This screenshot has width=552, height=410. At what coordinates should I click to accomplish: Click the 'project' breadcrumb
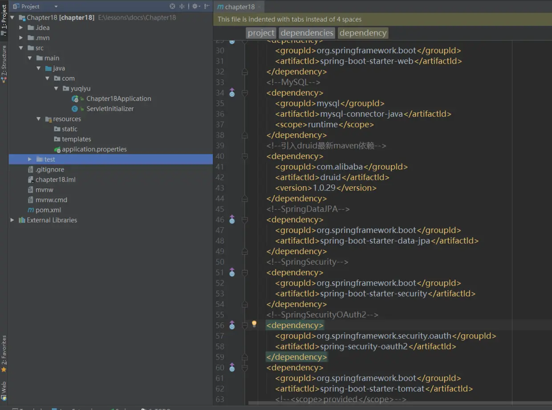(261, 33)
